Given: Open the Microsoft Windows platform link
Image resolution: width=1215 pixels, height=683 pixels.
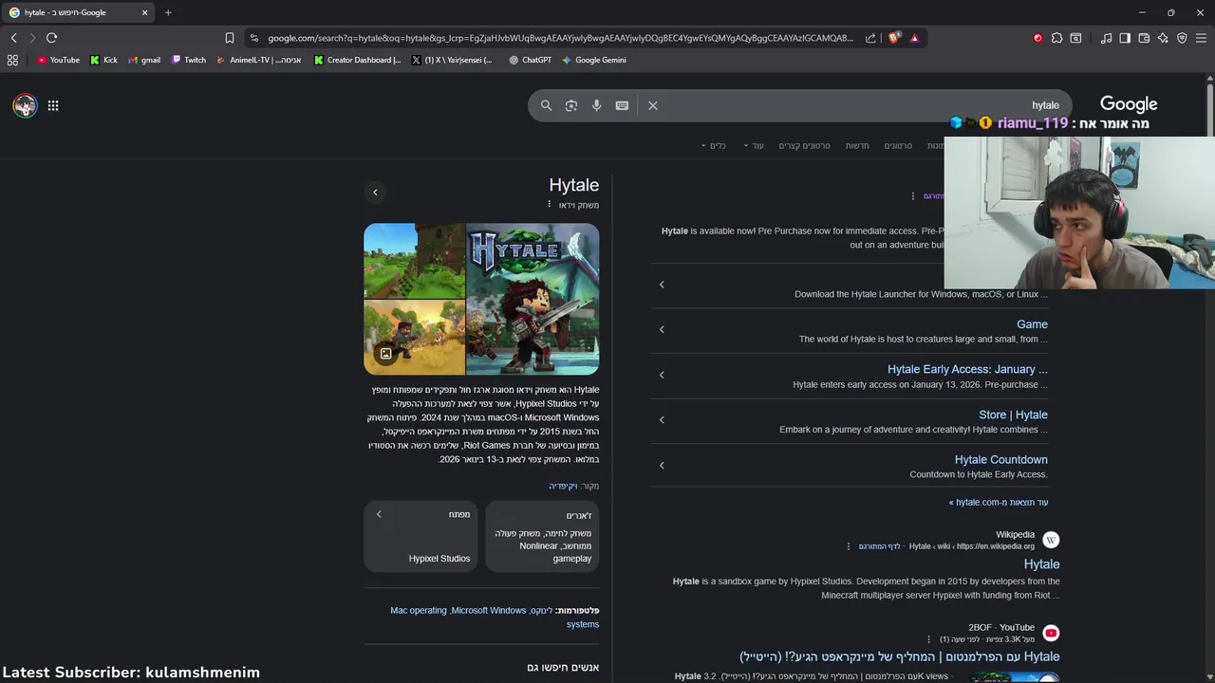Looking at the screenshot, I should coord(488,611).
